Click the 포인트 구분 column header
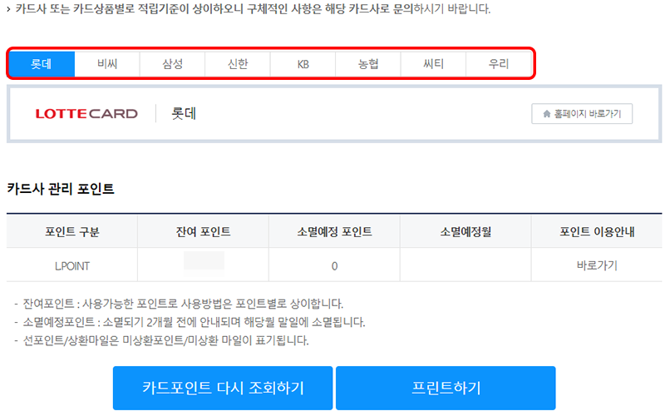The width and height of the screenshot is (665, 416). coord(72,232)
